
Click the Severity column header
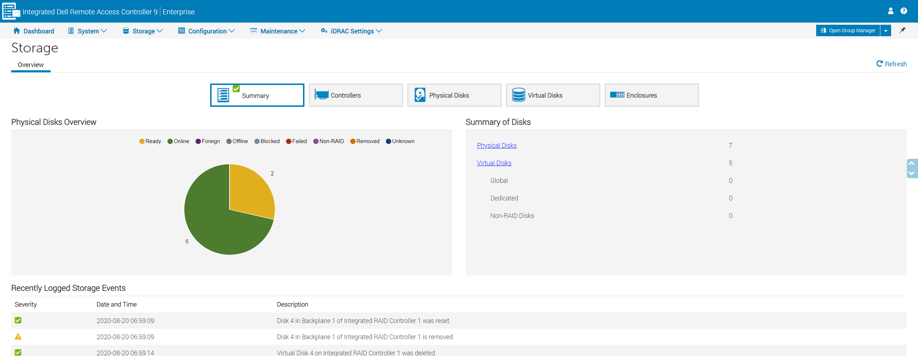26,304
